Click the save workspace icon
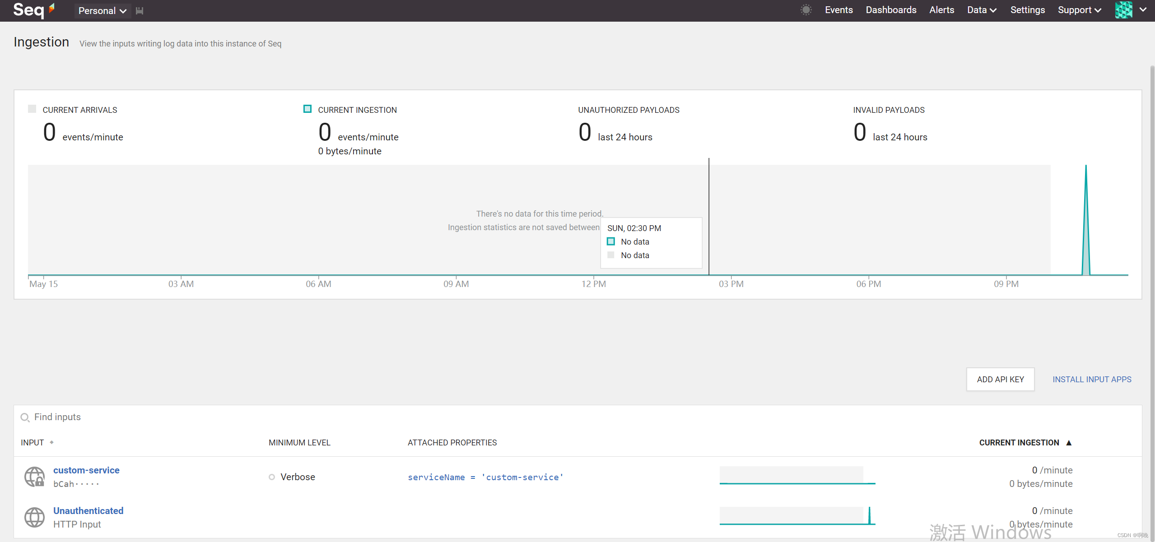Viewport: 1155px width, 542px height. point(140,10)
